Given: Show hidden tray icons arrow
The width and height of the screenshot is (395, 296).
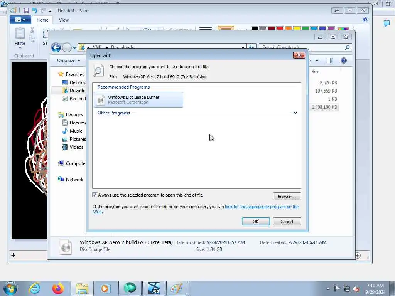Looking at the screenshot, I should (x=328, y=289).
